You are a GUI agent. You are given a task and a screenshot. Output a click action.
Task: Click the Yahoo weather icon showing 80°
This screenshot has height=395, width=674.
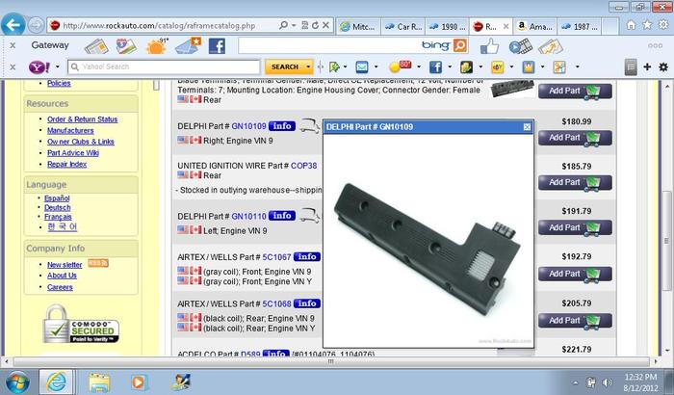pos(400,66)
